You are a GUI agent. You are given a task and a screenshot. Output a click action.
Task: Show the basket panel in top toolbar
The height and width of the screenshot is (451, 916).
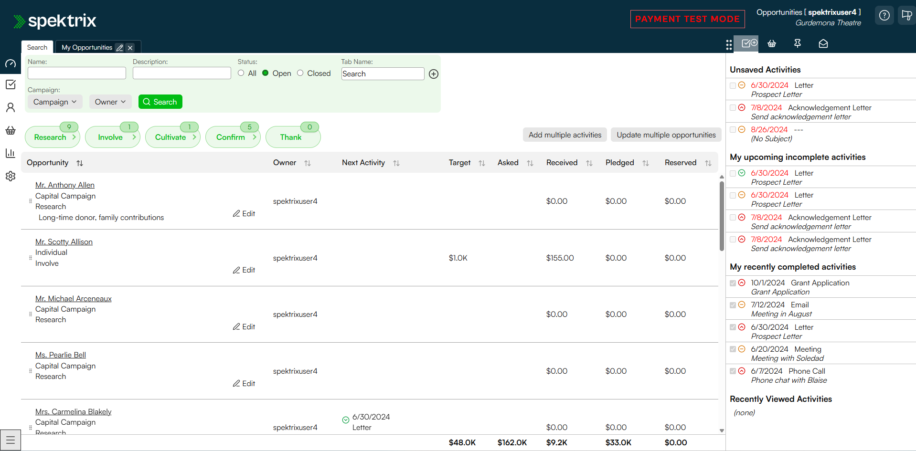point(772,44)
